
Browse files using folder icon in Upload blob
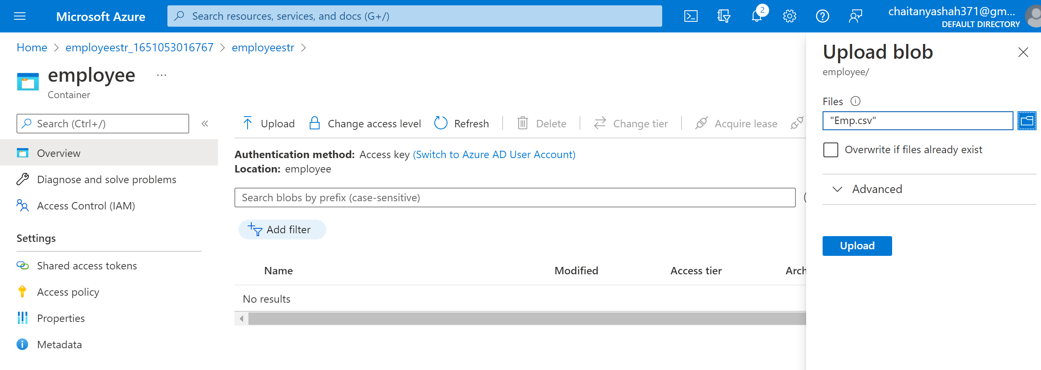click(x=1027, y=120)
